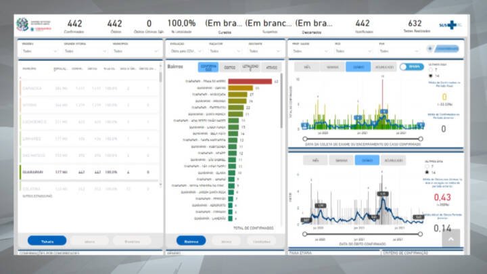Click the scroll up arrow of municipality table
The image size is (487, 274).
pos(160,66)
